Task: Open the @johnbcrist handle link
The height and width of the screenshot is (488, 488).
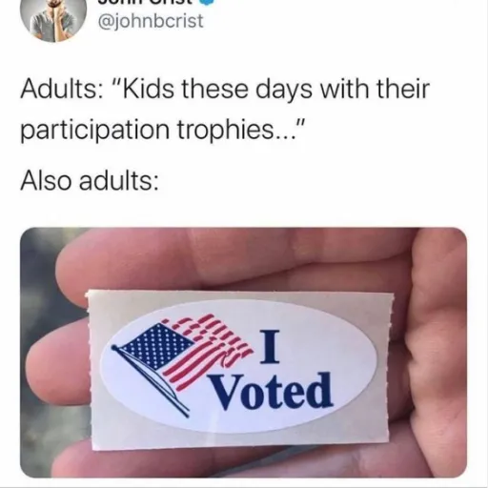Action: tap(151, 22)
